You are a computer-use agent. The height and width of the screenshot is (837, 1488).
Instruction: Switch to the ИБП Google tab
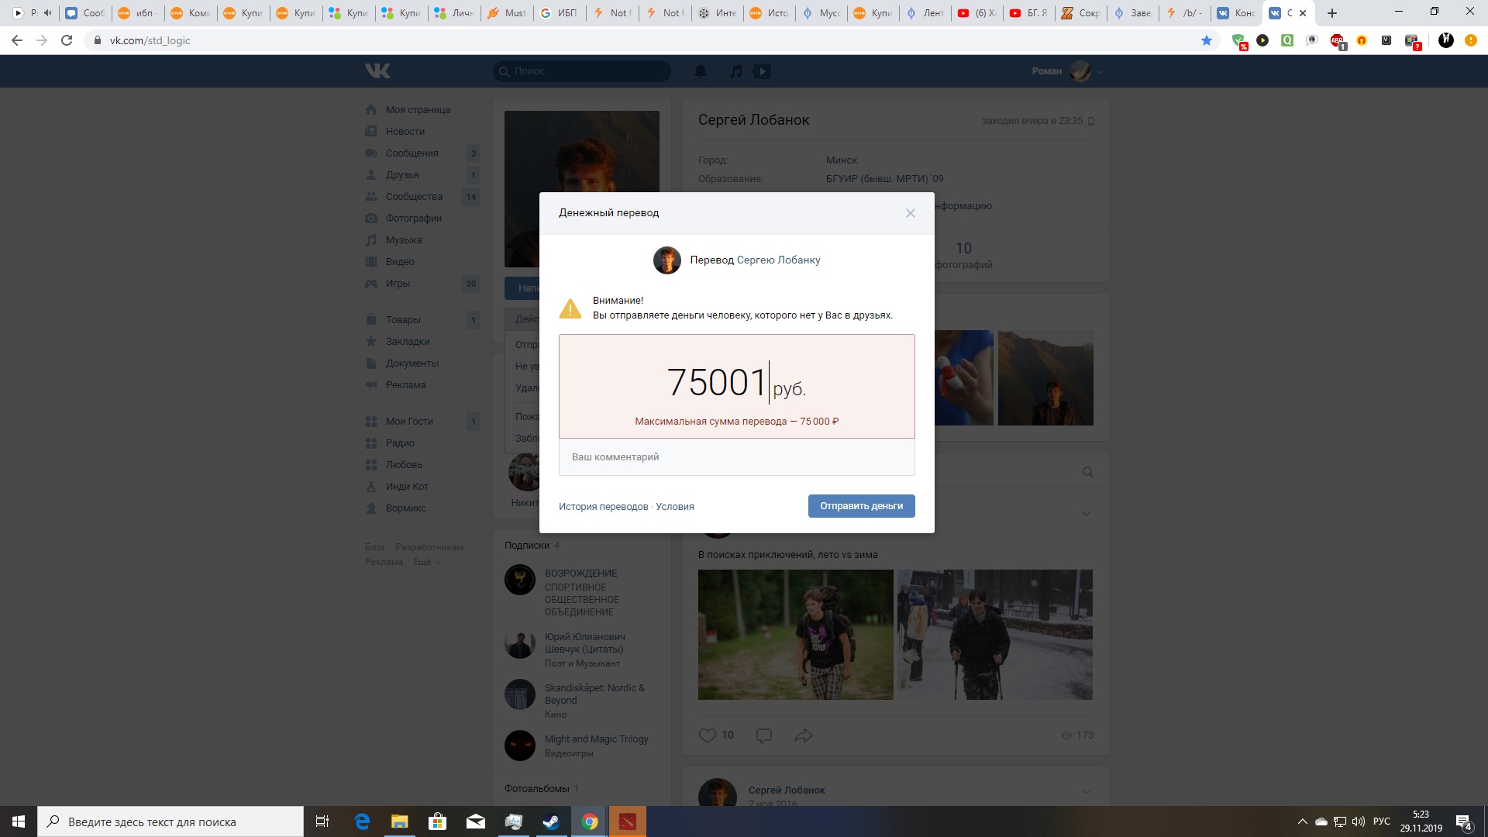(560, 13)
